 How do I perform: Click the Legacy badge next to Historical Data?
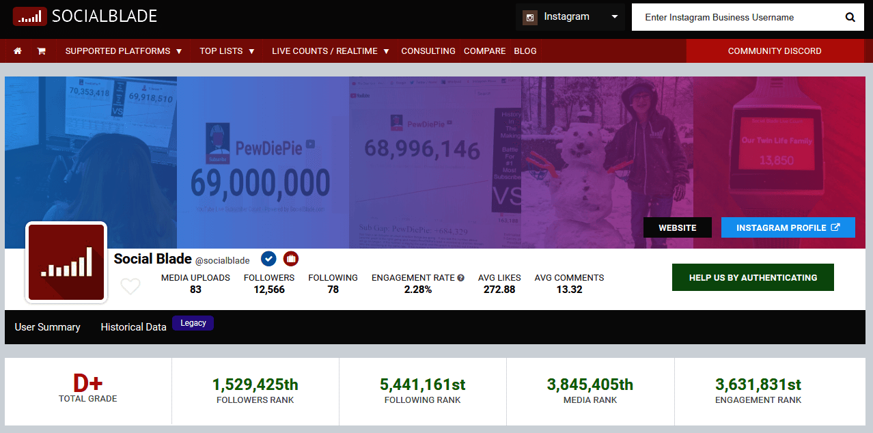coord(193,322)
